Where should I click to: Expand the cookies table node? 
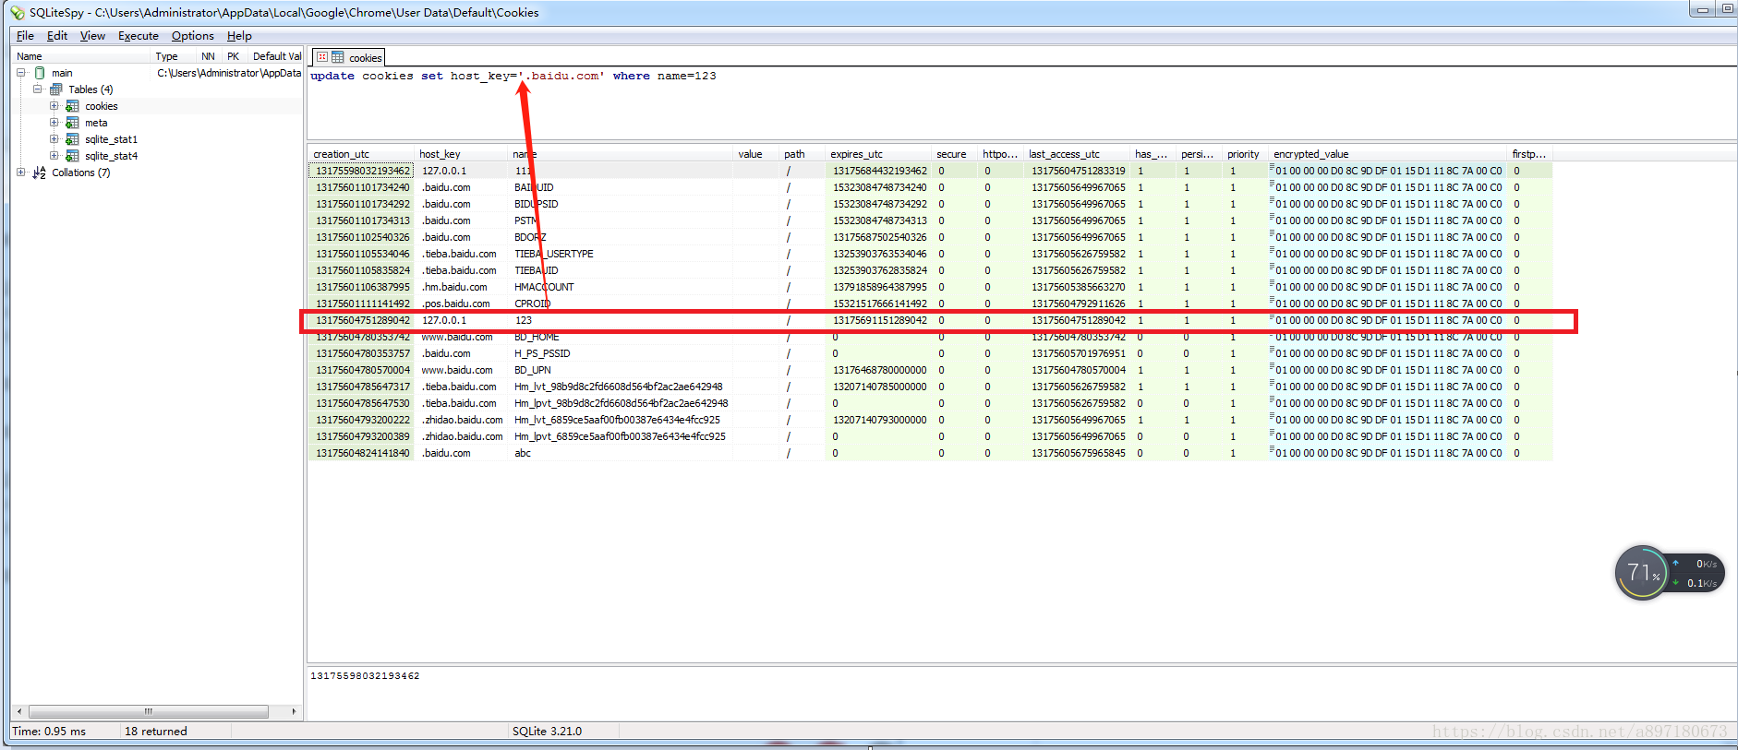[54, 106]
